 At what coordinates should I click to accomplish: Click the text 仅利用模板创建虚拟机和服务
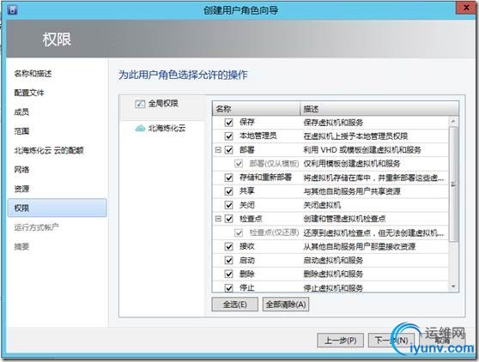(352, 164)
